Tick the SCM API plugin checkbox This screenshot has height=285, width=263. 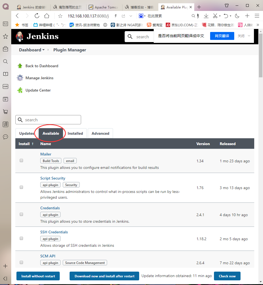[21, 262]
